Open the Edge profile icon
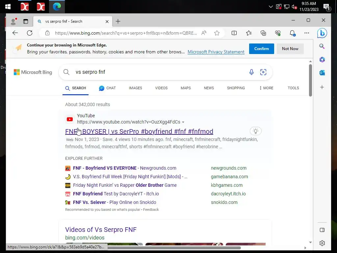This screenshot has height=253, width=337. point(13,21)
